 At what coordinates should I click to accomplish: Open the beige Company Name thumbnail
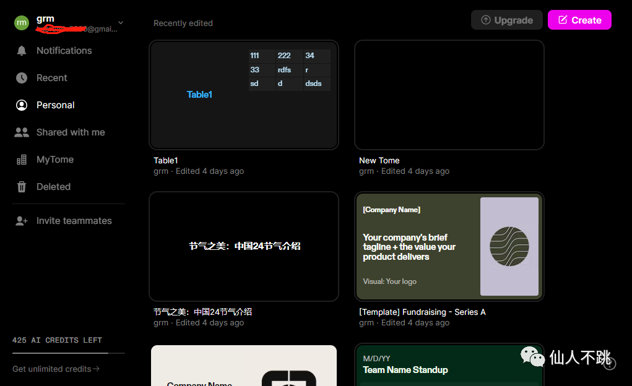click(243, 366)
